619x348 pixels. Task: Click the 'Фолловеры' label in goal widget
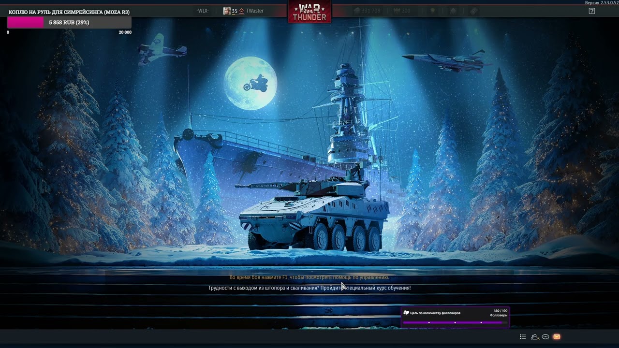[x=499, y=316]
